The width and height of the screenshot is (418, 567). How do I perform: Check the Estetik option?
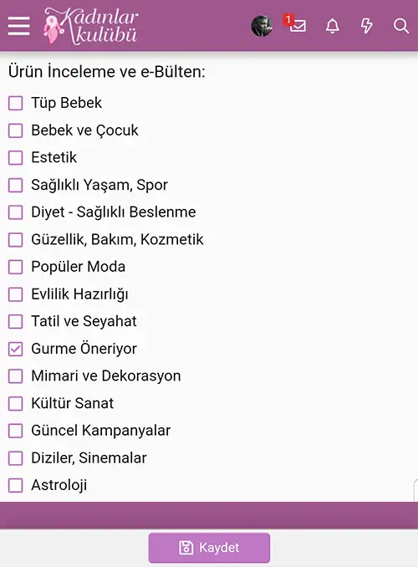point(16,158)
